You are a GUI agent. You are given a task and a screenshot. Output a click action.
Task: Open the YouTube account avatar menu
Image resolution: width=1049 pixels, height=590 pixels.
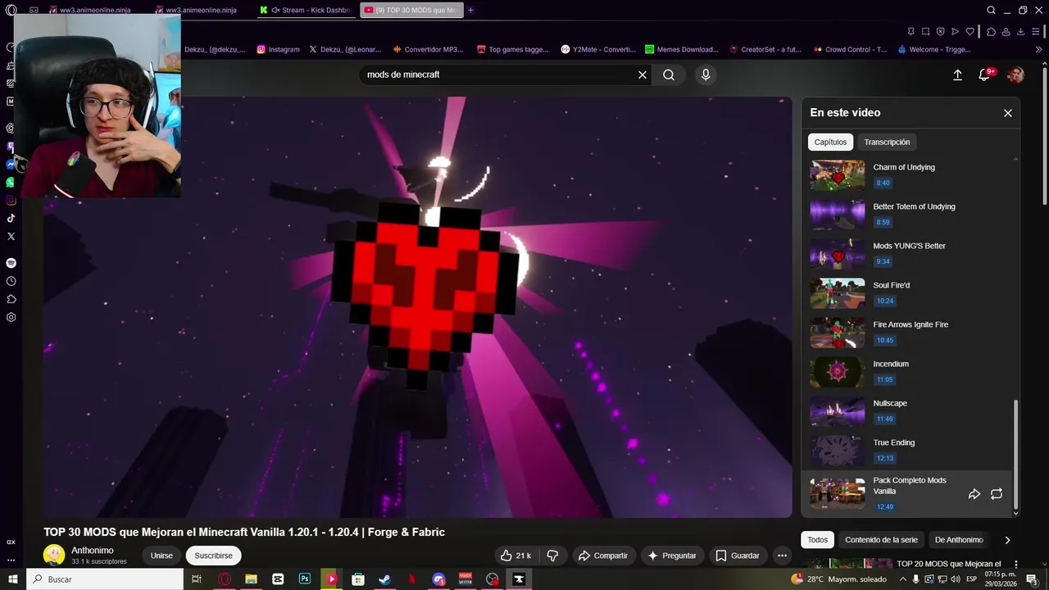point(1015,75)
